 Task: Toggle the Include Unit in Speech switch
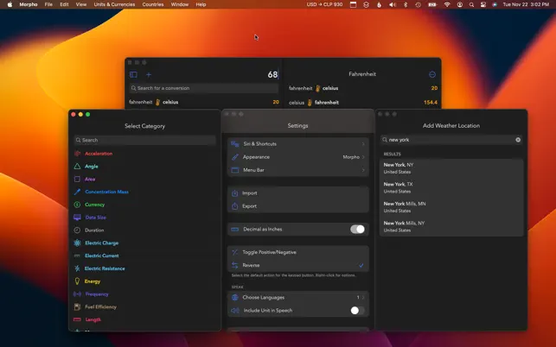(x=357, y=311)
